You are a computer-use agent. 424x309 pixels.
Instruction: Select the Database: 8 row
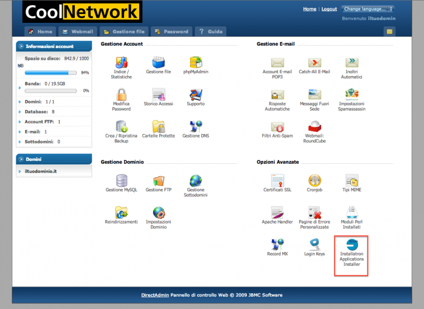[x=54, y=112]
